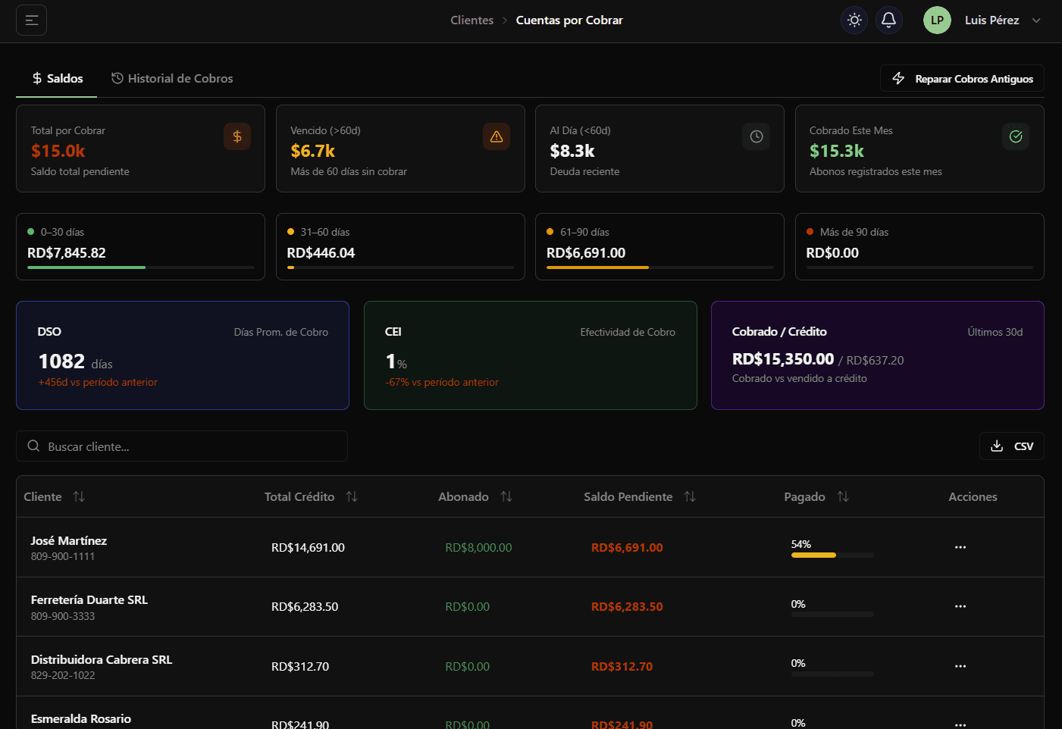Click the LP user avatar

(937, 20)
